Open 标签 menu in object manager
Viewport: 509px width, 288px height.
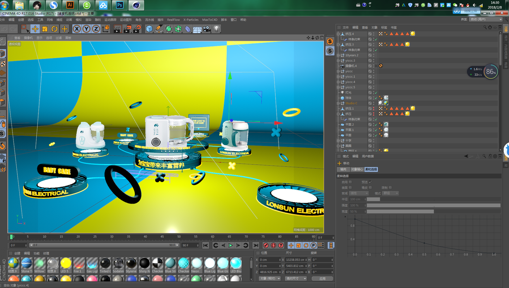coord(384,27)
